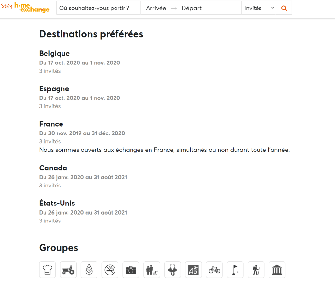
Task: Open the family with stroller group icon
Action: tap(152, 270)
